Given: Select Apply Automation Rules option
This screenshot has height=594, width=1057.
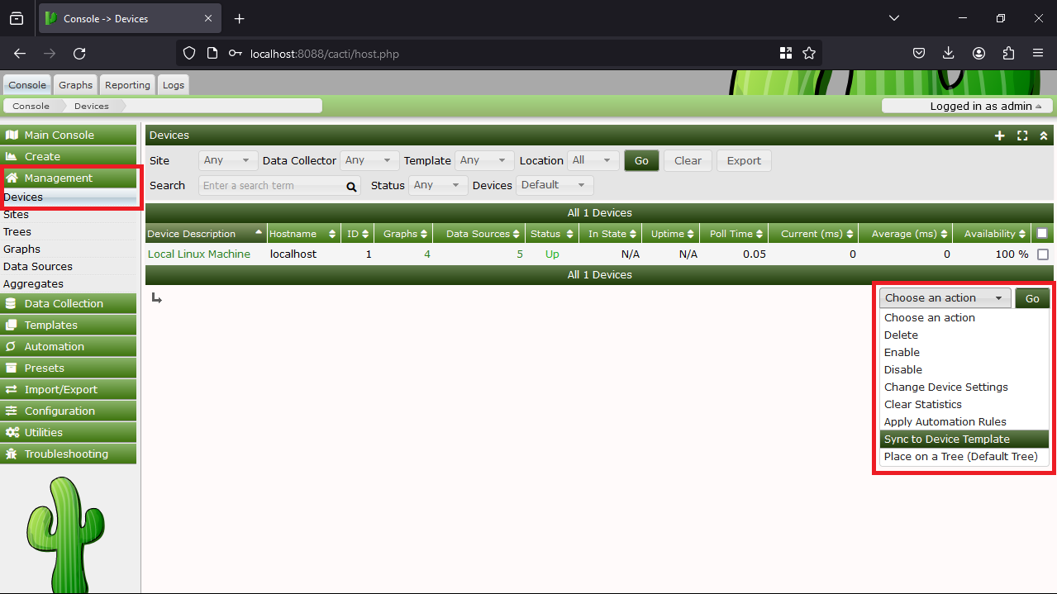Looking at the screenshot, I should point(964,421).
